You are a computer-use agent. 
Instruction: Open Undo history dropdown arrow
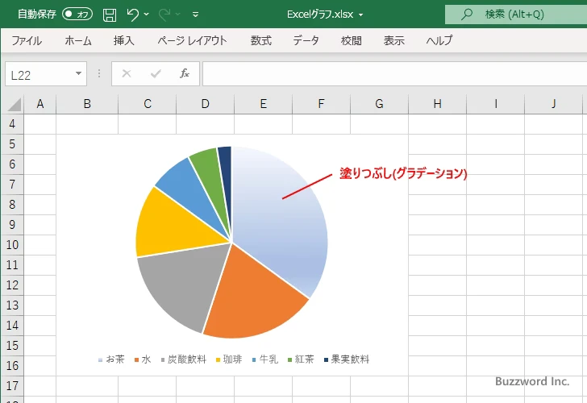[x=147, y=15]
